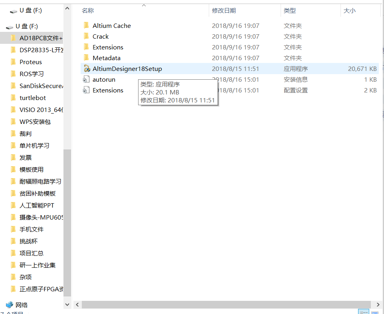The width and height of the screenshot is (384, 314).
Task: Sort by 名称 column header
Action: click(x=88, y=10)
